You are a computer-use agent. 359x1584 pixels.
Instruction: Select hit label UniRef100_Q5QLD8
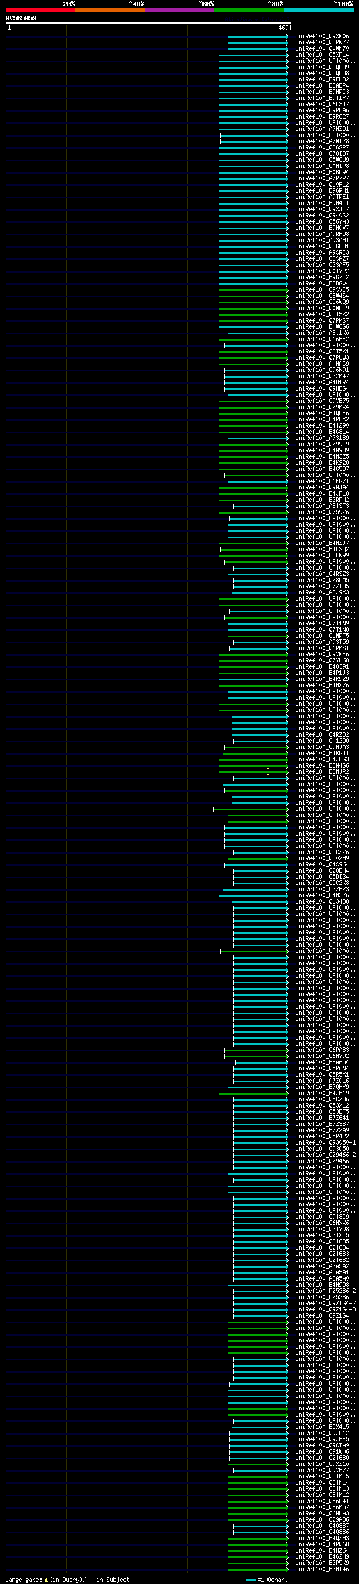(322, 73)
